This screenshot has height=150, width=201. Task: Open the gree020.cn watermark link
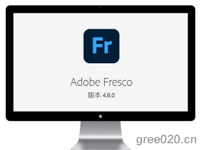[x=166, y=140]
